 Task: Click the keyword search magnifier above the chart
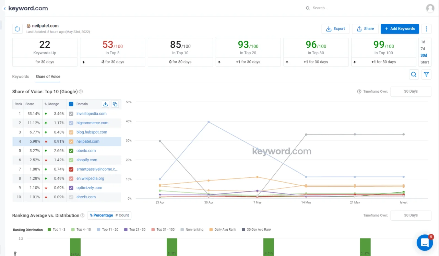coord(414,74)
